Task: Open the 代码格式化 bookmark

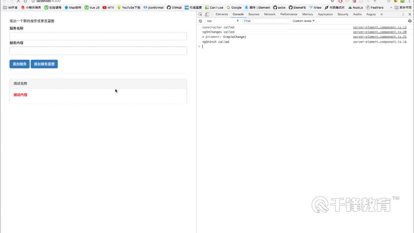Action: 335,7
